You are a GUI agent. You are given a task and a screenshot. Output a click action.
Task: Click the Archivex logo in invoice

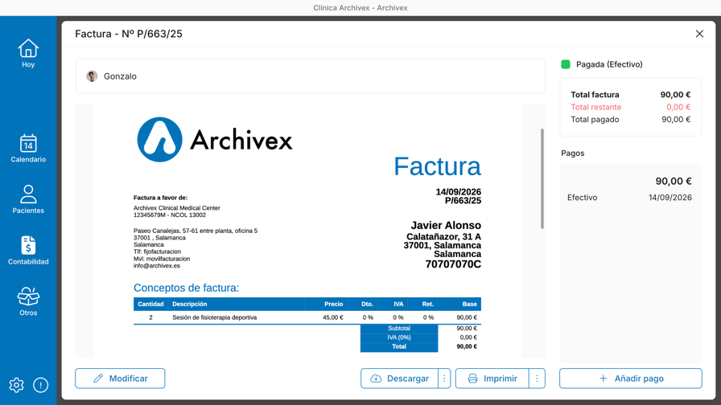click(215, 140)
